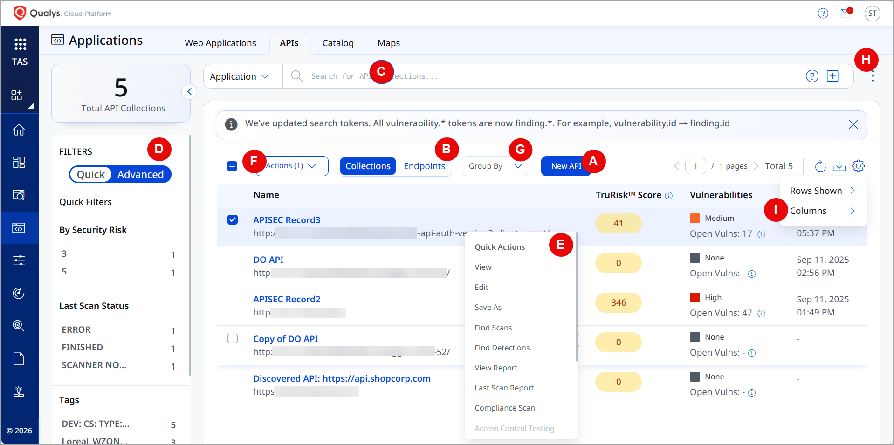Screen dimensions: 894x445
Task: Click the New API button
Action: [566, 166]
